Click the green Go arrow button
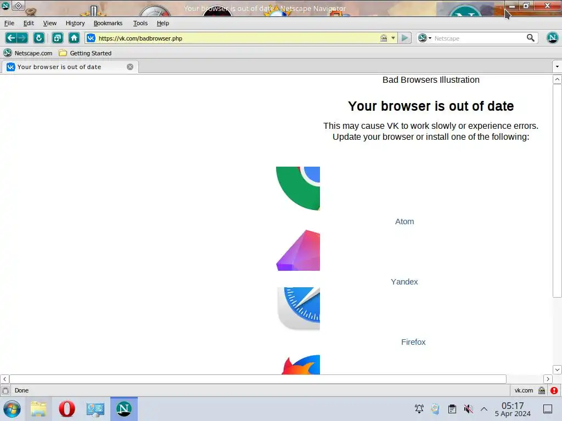The image size is (562, 421). 404,38
